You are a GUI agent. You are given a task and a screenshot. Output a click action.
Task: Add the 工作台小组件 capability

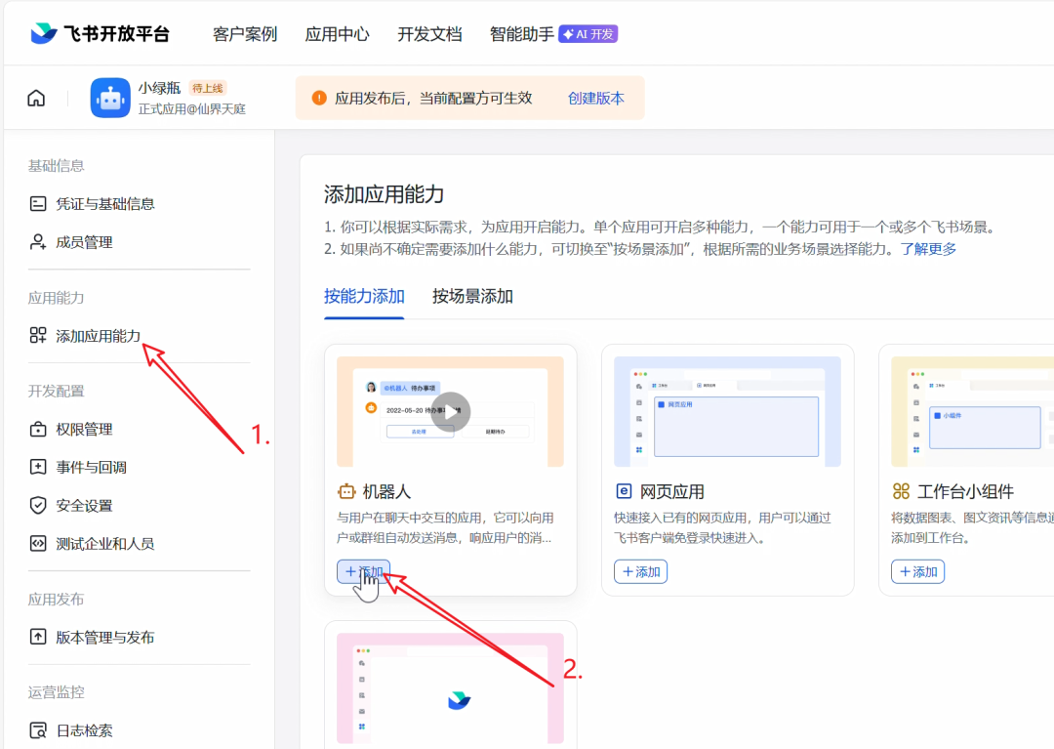917,571
